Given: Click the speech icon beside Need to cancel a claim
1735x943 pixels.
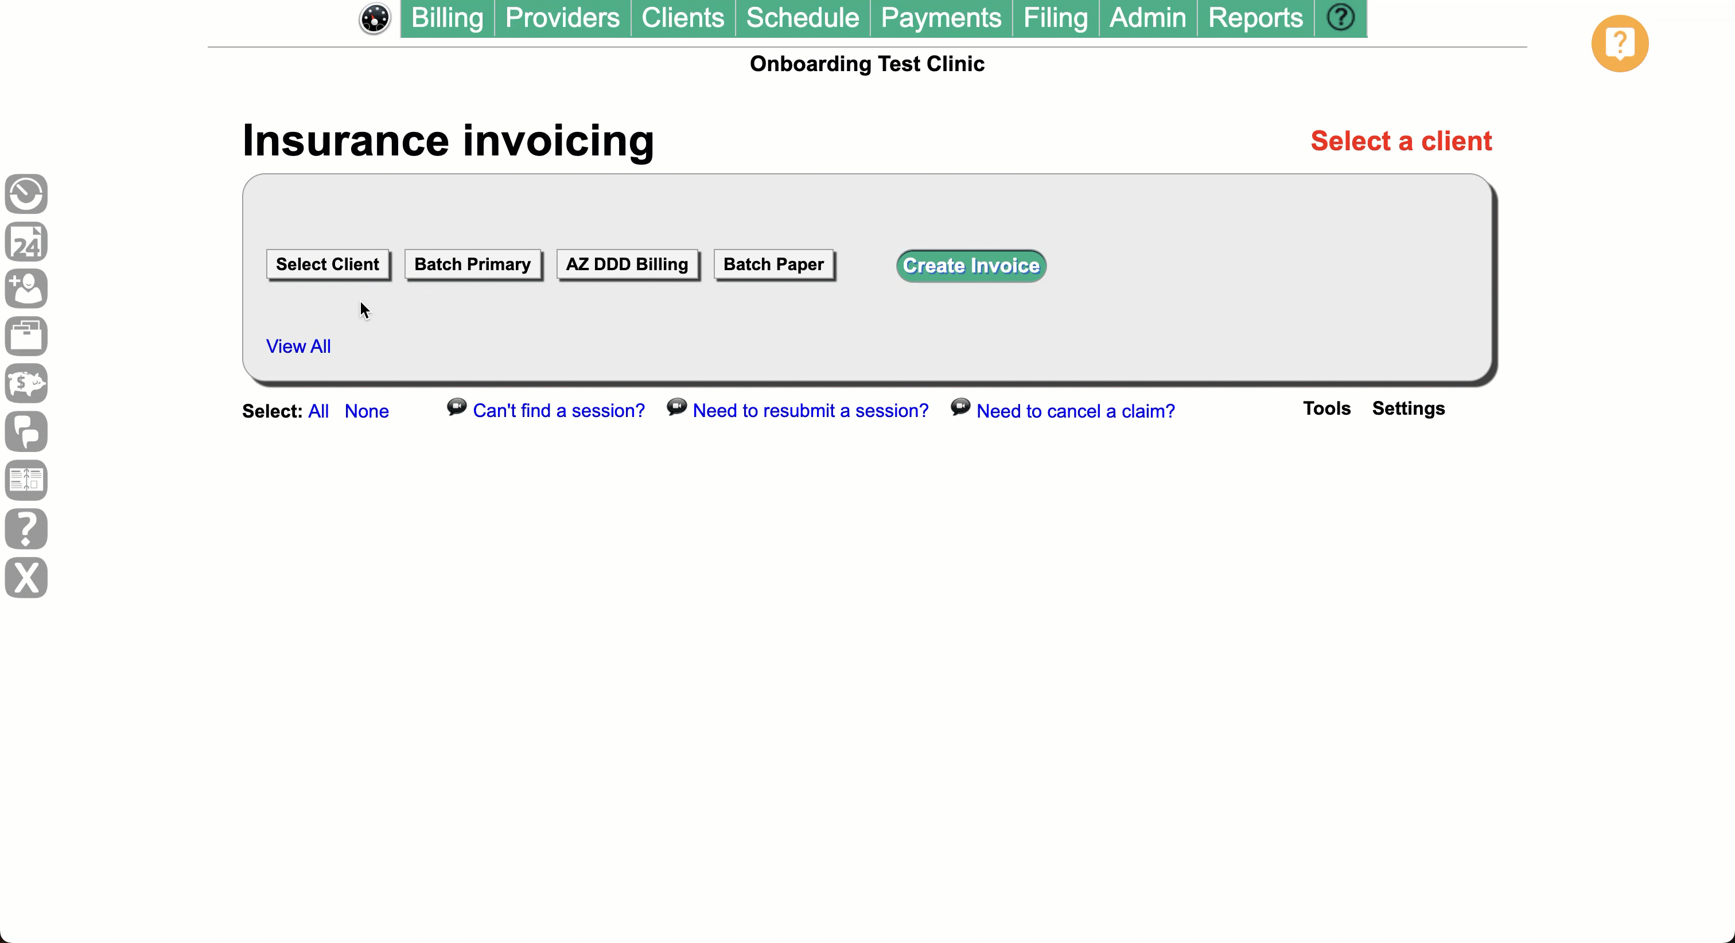Looking at the screenshot, I should click(x=960, y=407).
